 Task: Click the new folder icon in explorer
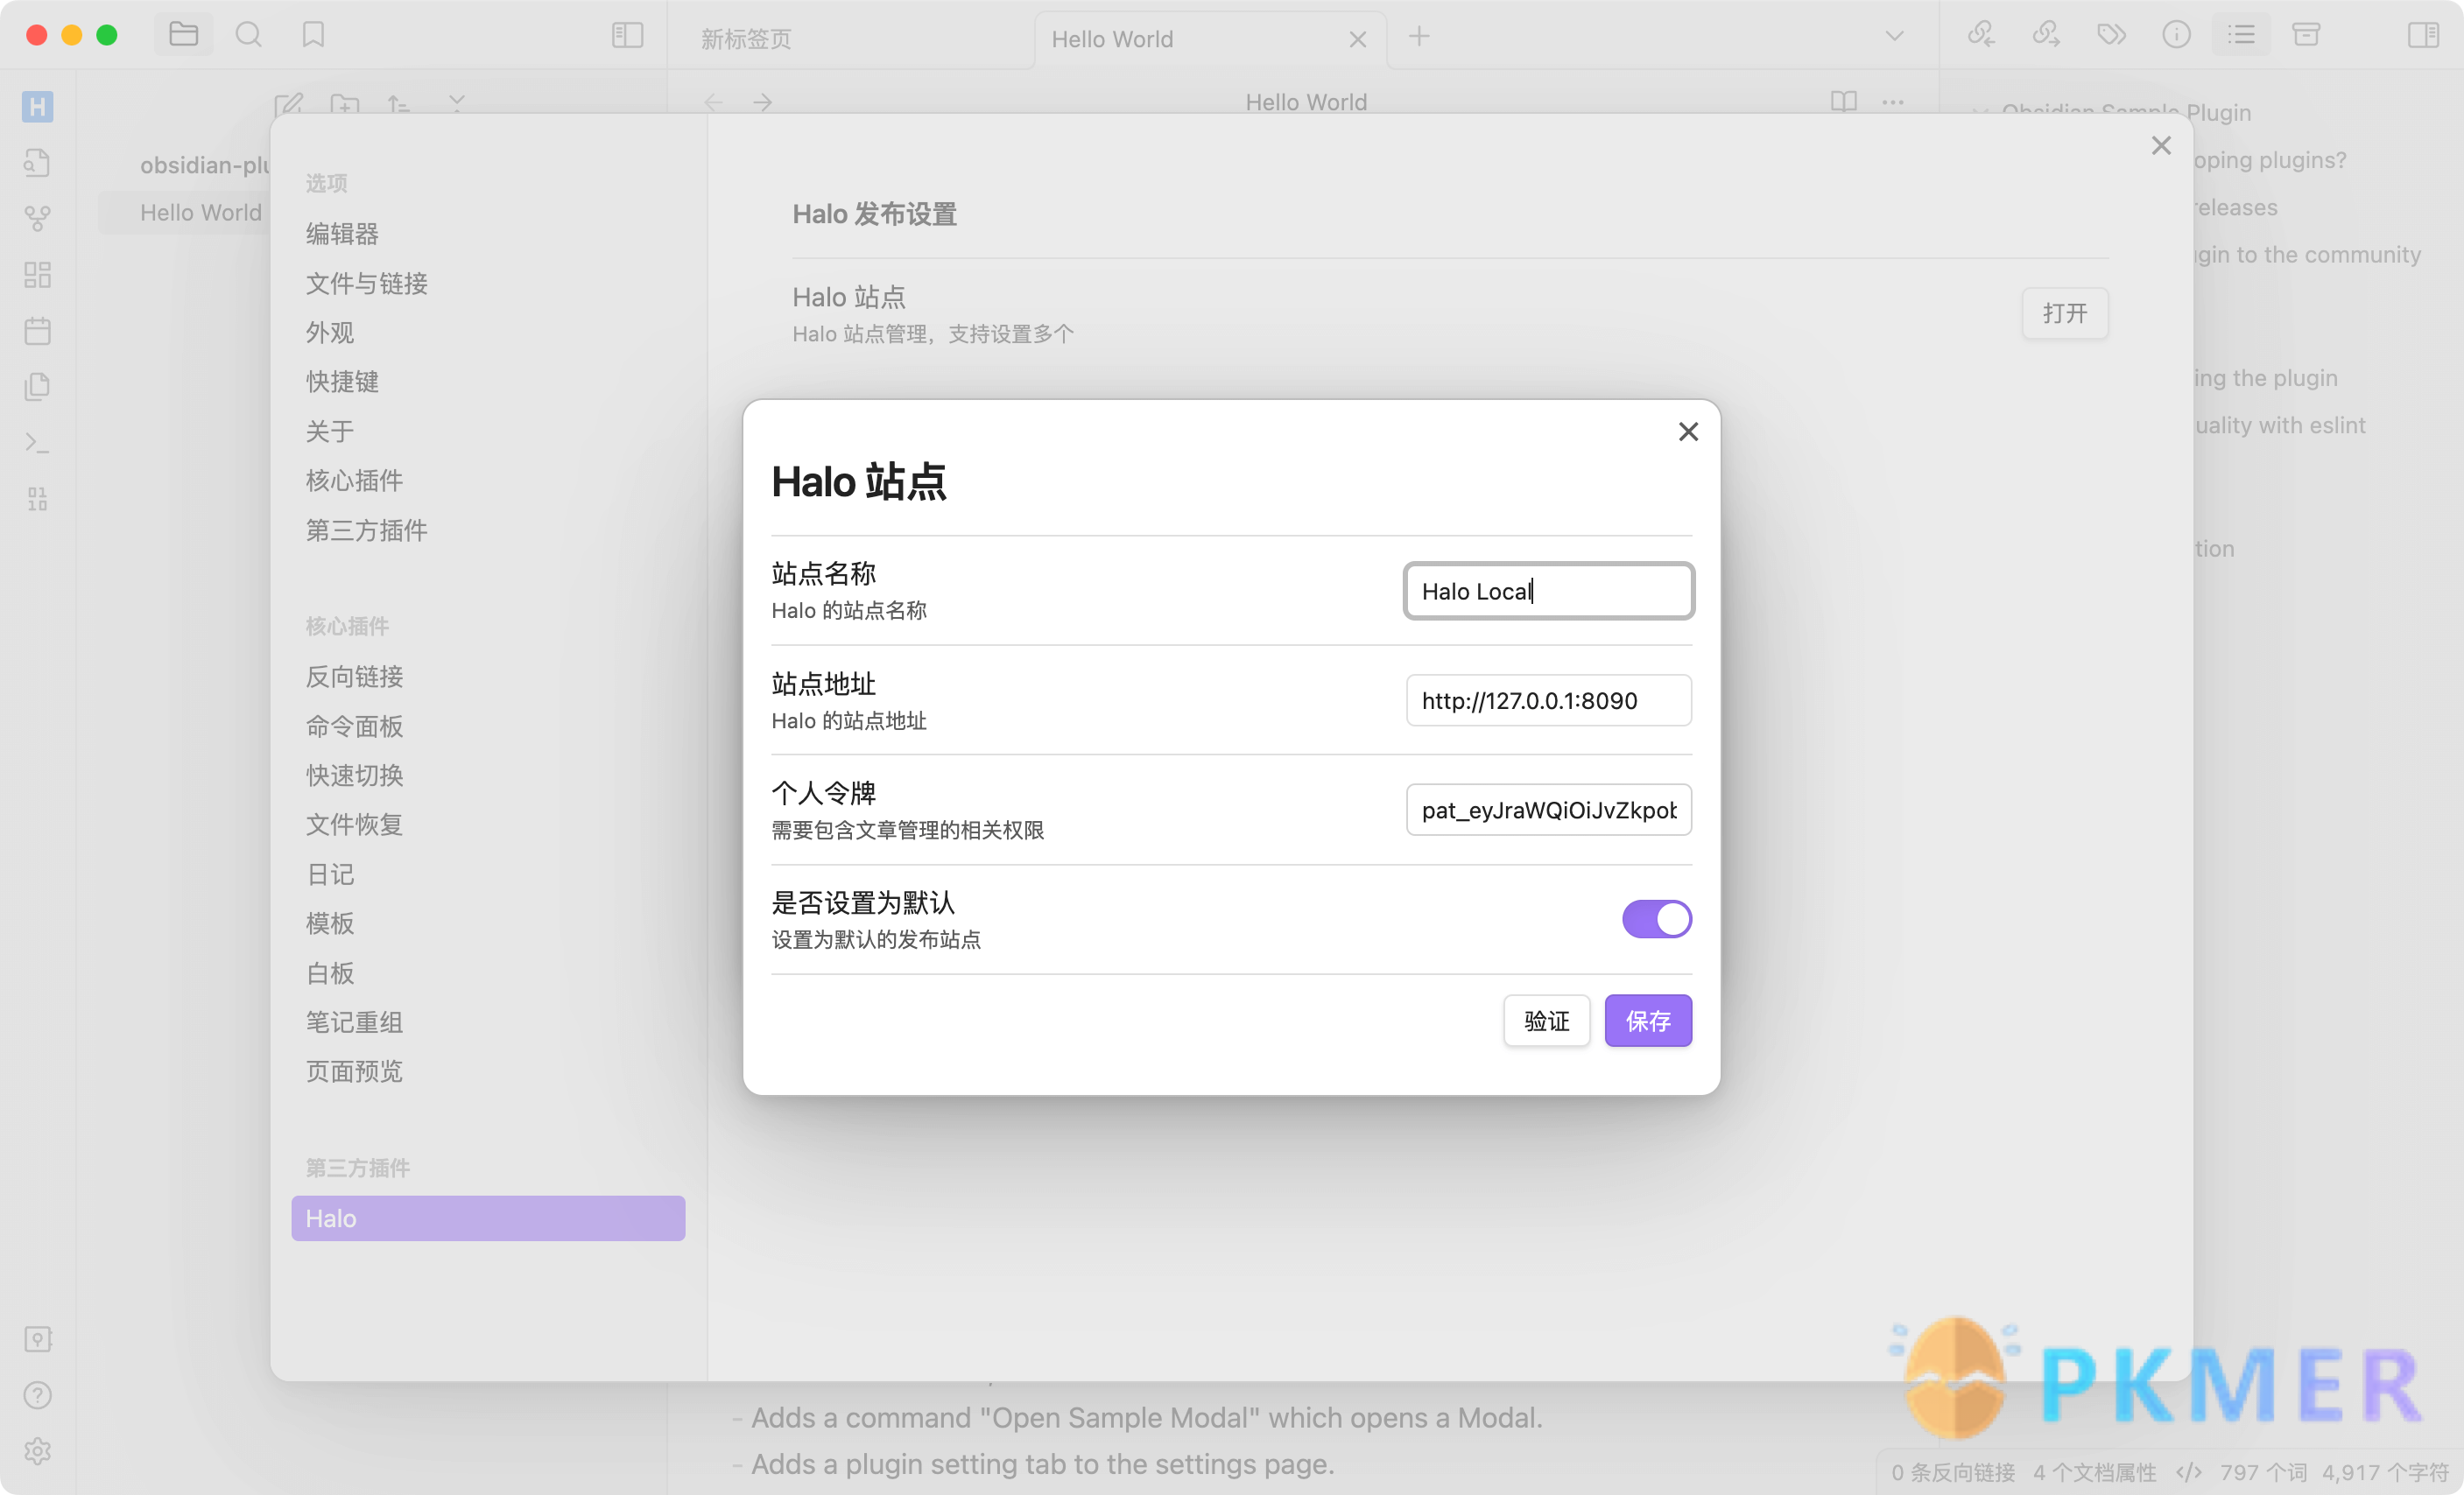[344, 104]
